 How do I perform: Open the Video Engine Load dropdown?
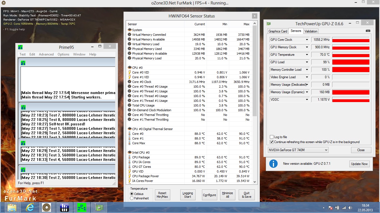pos(307,77)
